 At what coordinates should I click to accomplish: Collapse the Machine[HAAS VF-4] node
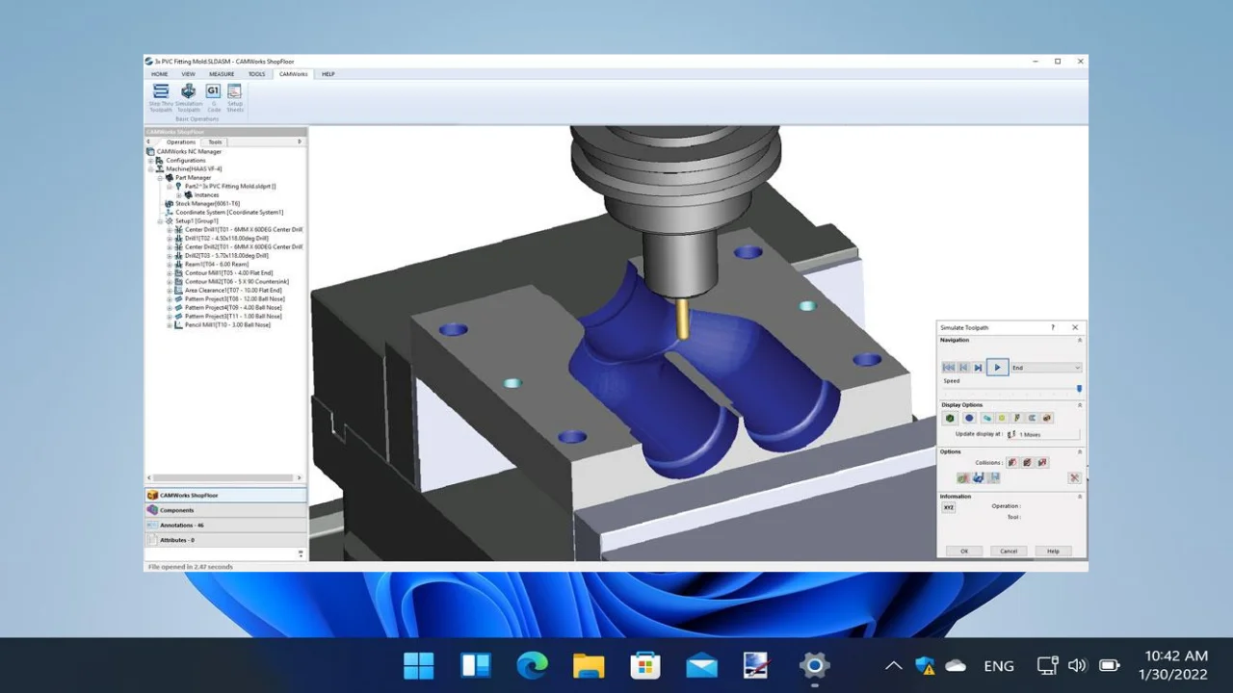point(151,169)
